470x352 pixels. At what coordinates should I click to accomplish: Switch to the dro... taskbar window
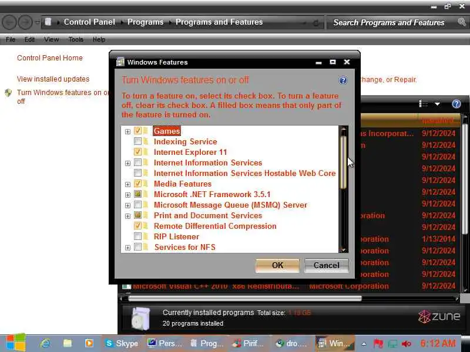pyautogui.click(x=291, y=343)
